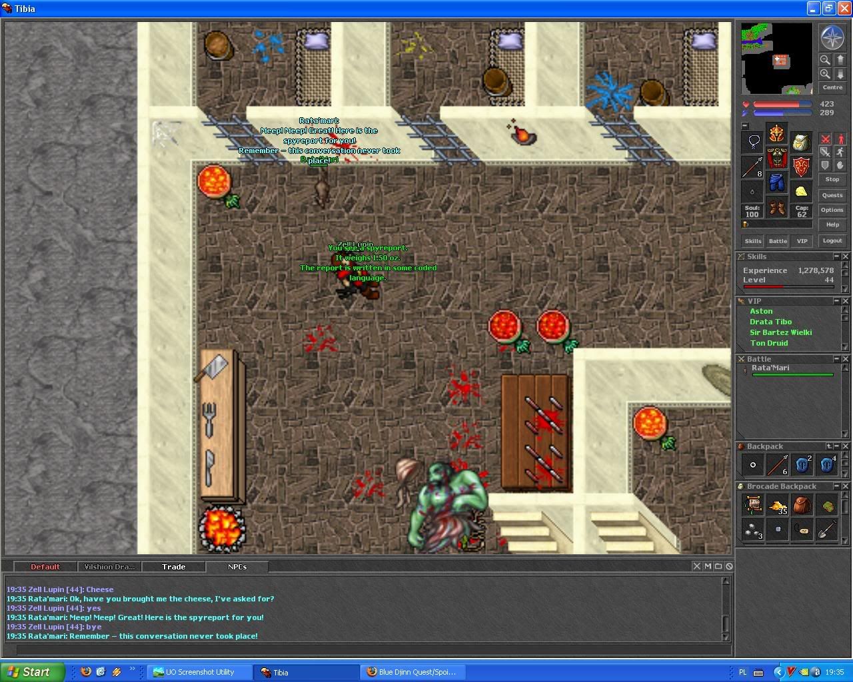Viewport: 853px width, 682px height.
Task: Enable defensive fight mode (shield)
Action: pos(825,165)
